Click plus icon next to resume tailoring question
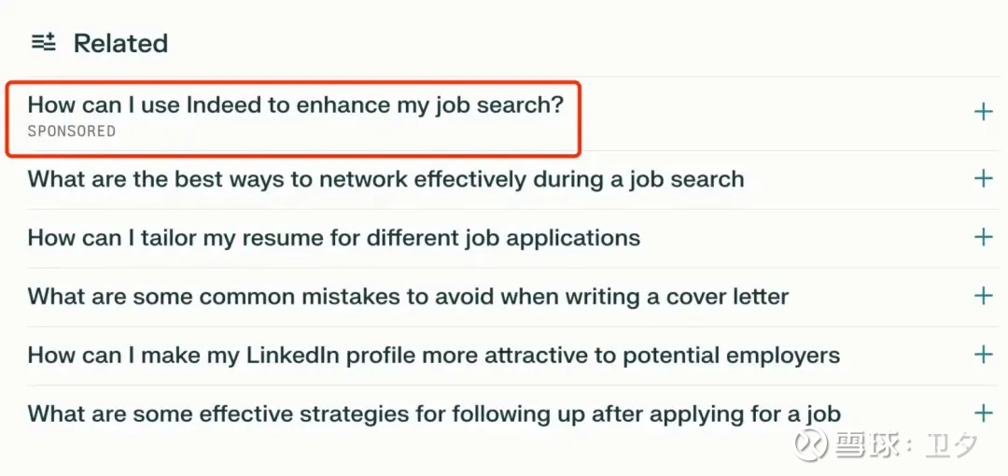The image size is (1008, 476). [983, 237]
